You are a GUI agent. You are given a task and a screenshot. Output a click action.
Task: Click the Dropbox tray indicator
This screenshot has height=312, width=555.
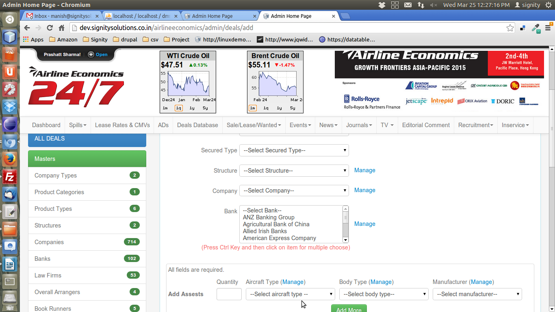(382, 5)
